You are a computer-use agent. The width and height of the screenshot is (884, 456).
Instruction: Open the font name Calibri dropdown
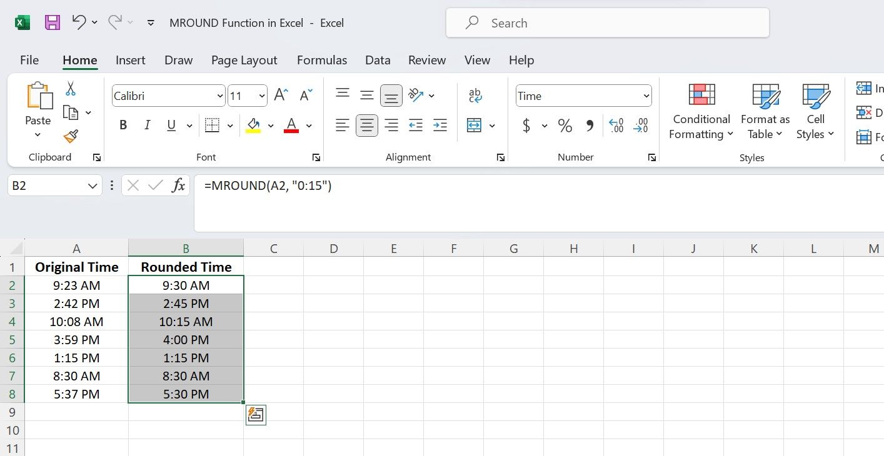tap(219, 96)
